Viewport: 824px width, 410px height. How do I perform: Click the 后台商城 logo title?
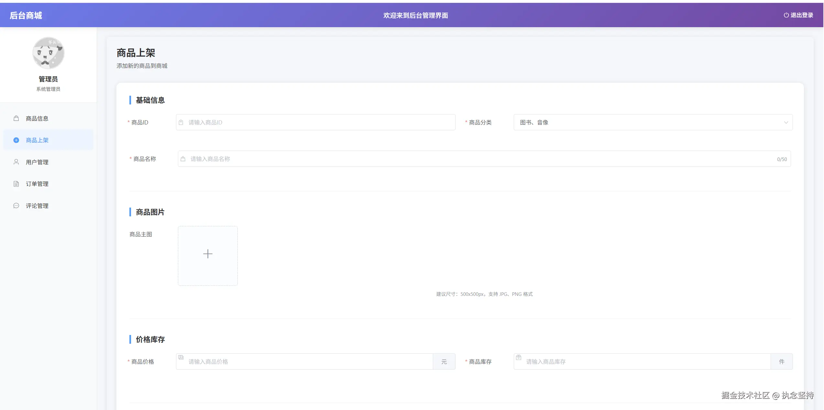(26, 16)
